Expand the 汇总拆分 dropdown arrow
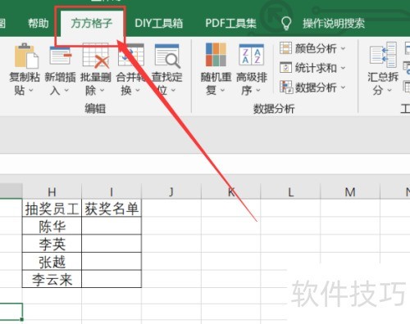410x324 pixels. coord(389,90)
